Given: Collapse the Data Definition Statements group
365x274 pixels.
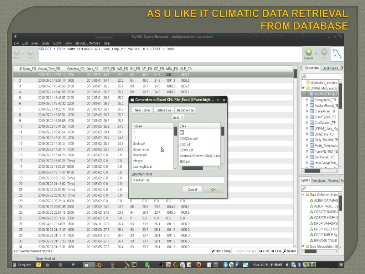Looking at the screenshot, I should point(303,194).
